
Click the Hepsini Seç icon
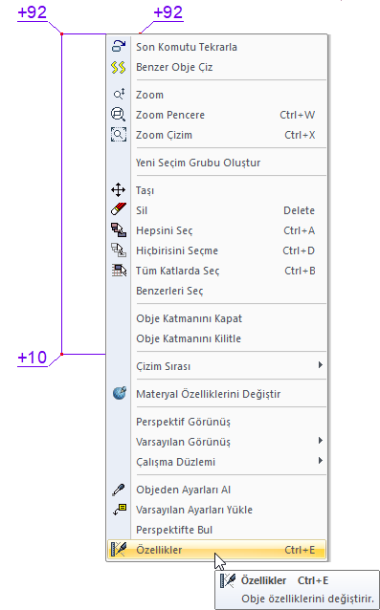119,230
